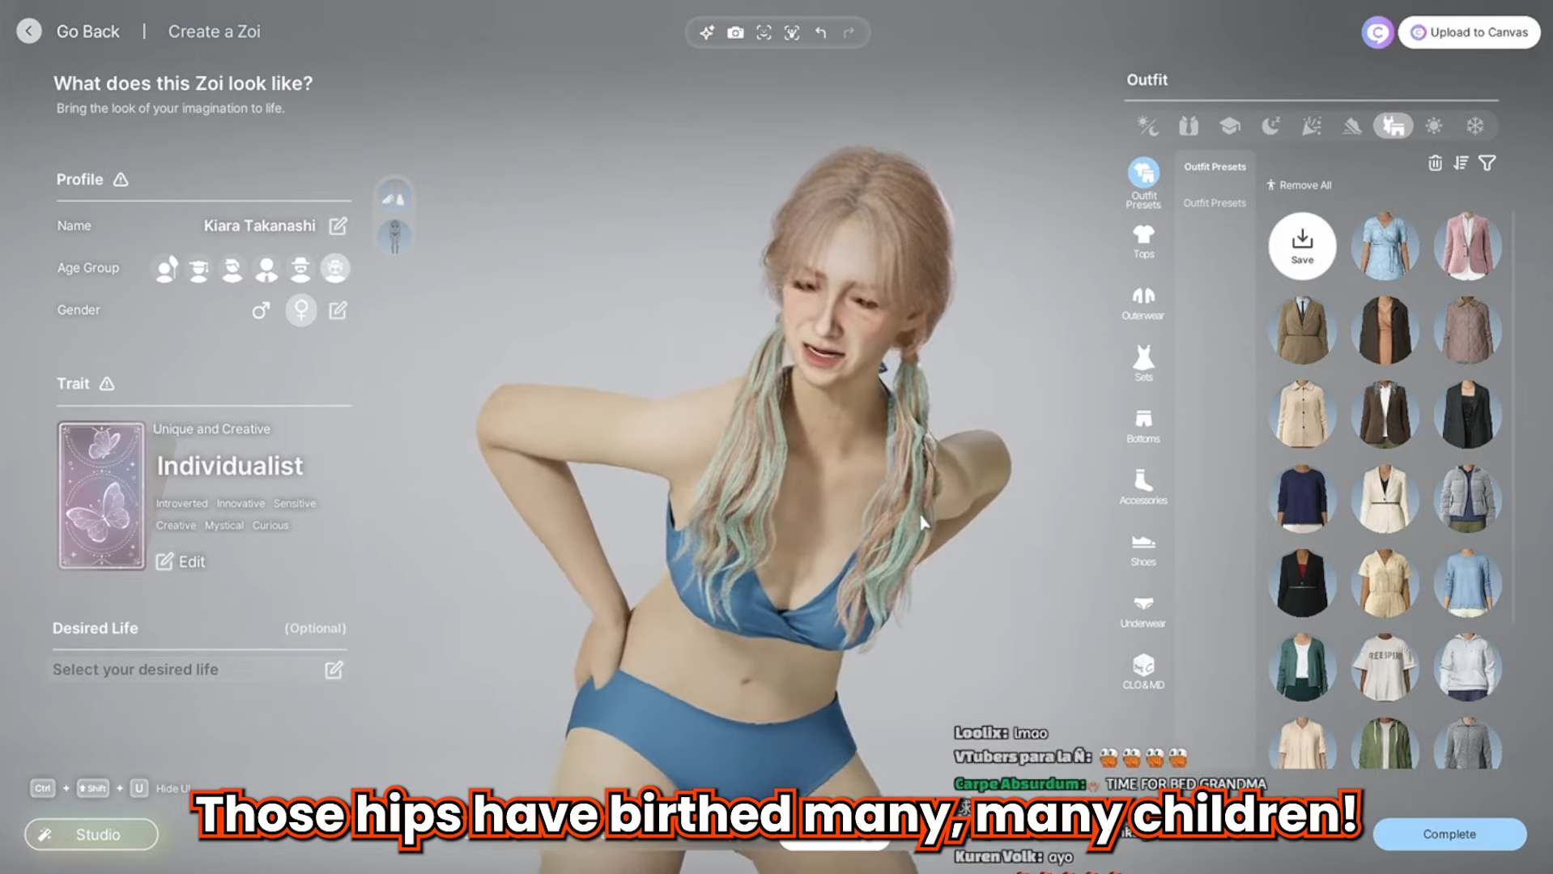The height and width of the screenshot is (874, 1553).
Task: Select the male gender option
Action: click(261, 310)
